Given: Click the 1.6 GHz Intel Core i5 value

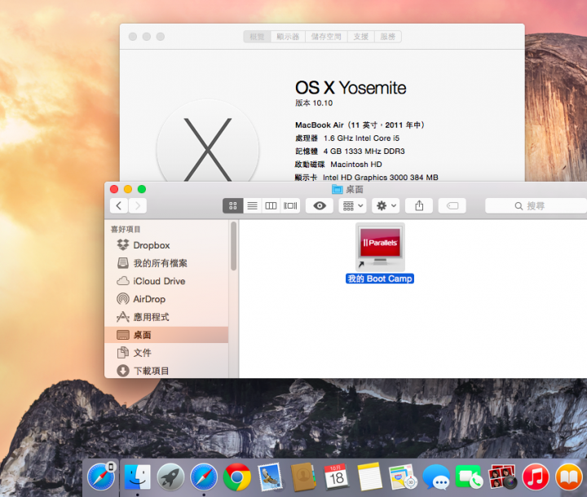Looking at the screenshot, I should (x=361, y=138).
